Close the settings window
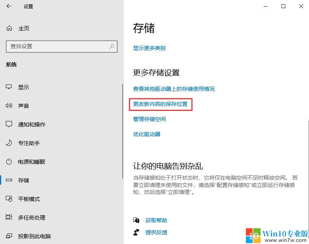This screenshot has height=244, width=309. pos(301,6)
